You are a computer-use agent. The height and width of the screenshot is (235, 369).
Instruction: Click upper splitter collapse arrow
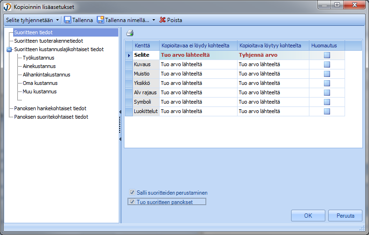pyautogui.click(x=120, y=112)
